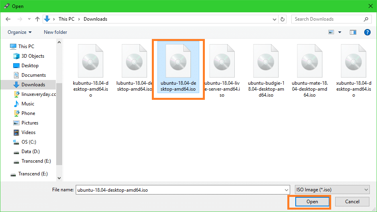Expand the File name suggestions dropdown
The width and height of the screenshot is (377, 212).
coord(286,190)
